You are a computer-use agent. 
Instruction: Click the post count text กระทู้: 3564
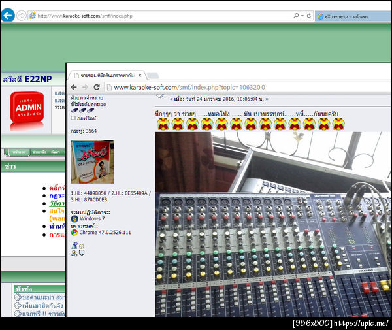coord(84,131)
